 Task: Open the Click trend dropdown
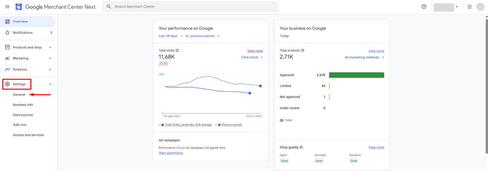click(252, 57)
